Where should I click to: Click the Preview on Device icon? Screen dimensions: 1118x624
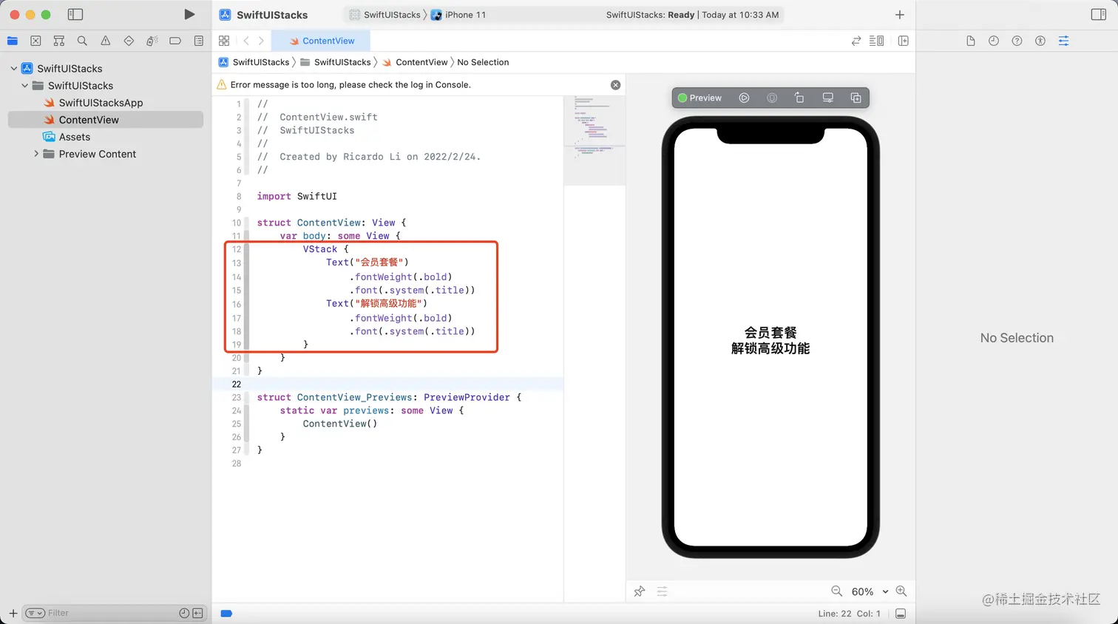[772, 98]
